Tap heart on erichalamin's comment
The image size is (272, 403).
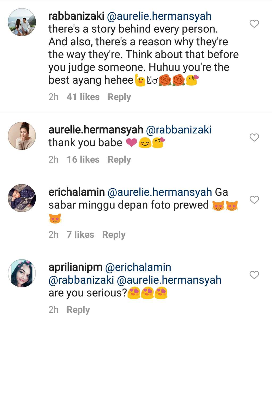254,200
